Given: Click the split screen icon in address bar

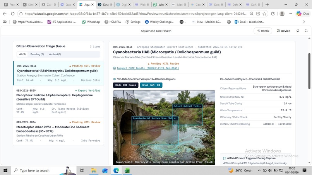Looking at the screenshot, I should tap(258, 14).
